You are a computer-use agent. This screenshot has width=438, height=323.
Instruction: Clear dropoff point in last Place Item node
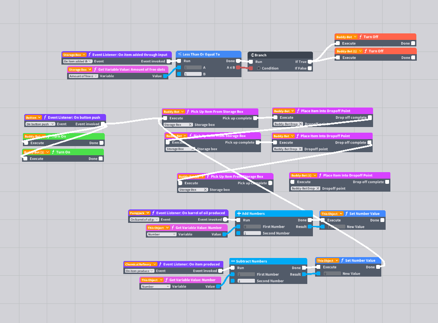(x=318, y=188)
